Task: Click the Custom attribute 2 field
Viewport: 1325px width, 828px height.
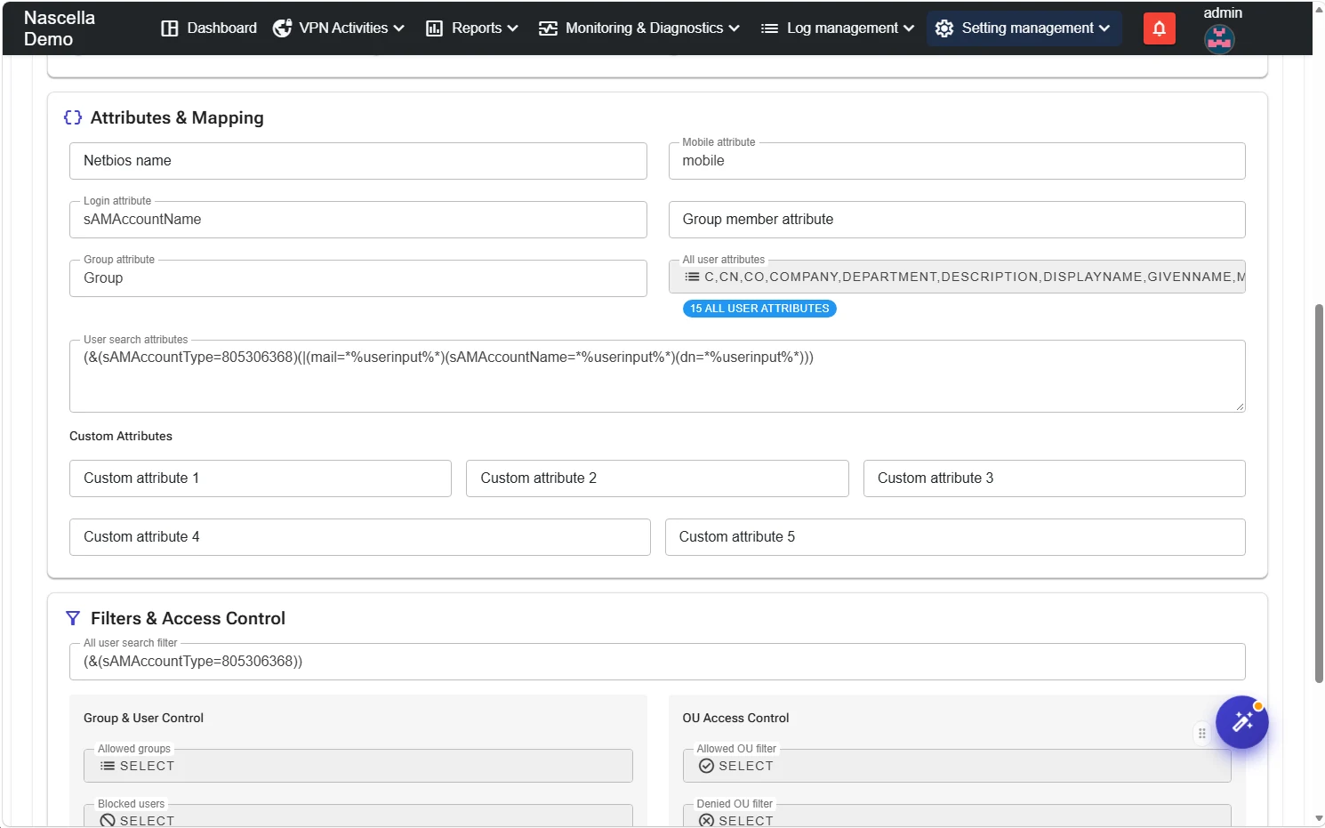Action: [x=657, y=478]
